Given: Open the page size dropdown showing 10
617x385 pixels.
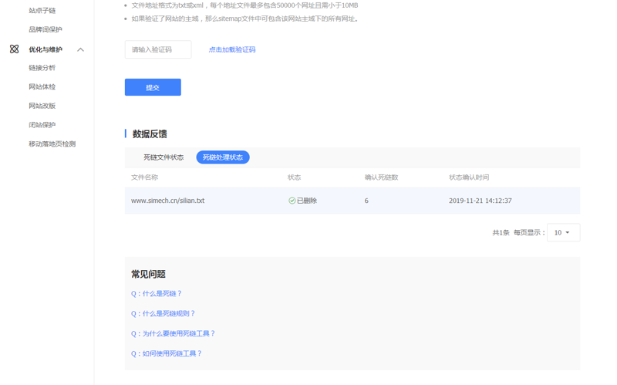Looking at the screenshot, I should coord(563,233).
